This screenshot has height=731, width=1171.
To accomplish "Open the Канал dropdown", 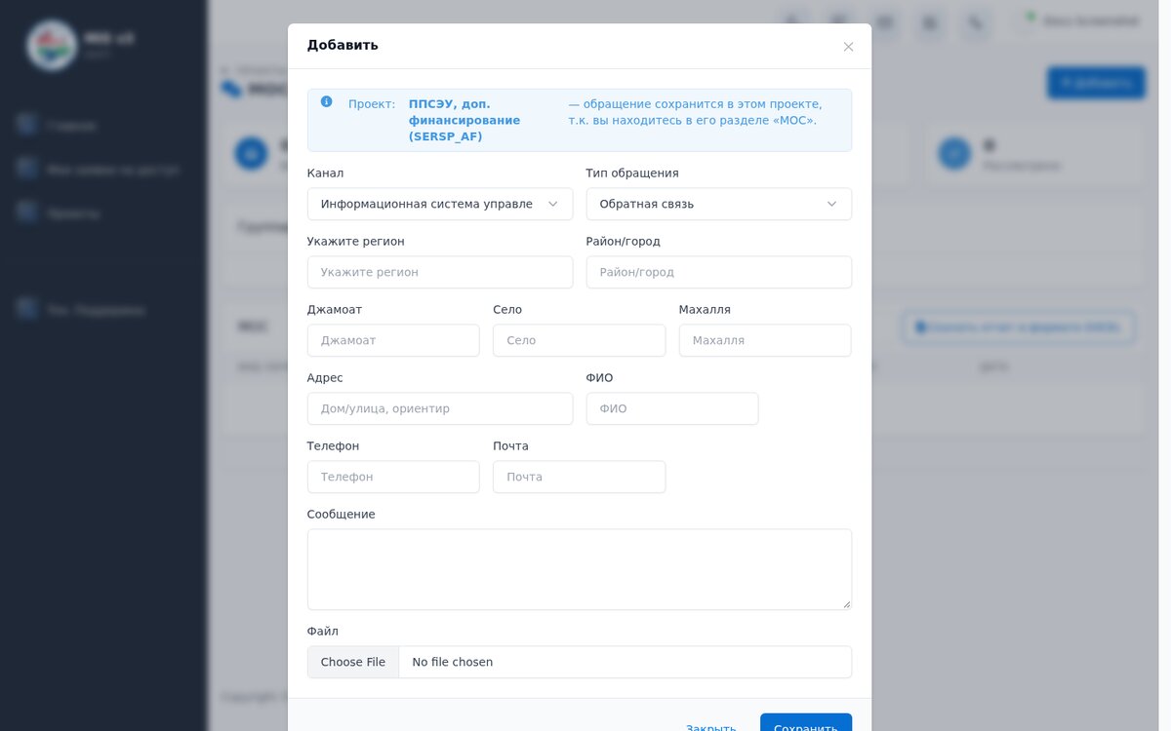I will 440,204.
